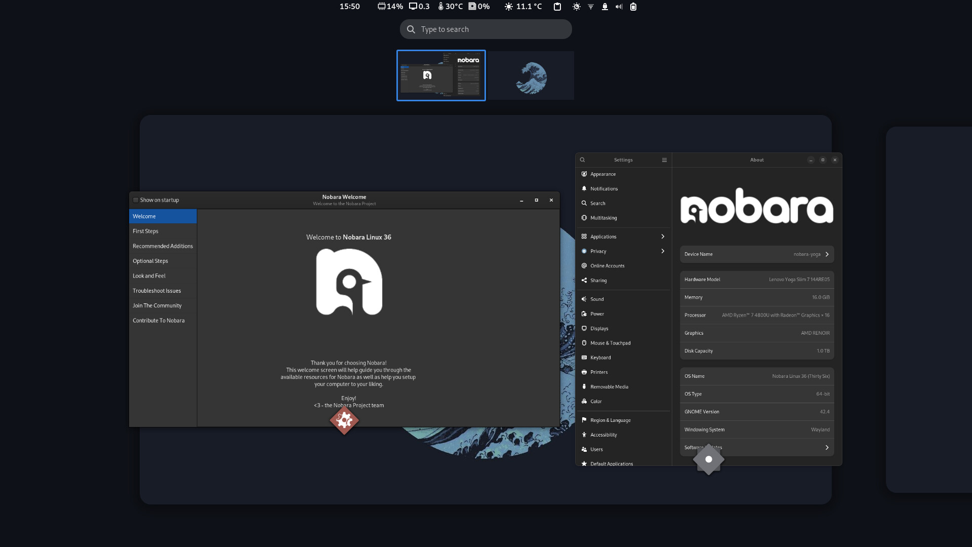Click the GNOME Version 42.4 row
Screen dimensions: 972x547
(757, 412)
